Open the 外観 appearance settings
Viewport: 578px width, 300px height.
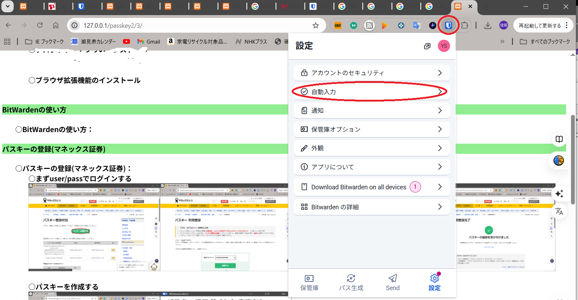(x=372, y=148)
